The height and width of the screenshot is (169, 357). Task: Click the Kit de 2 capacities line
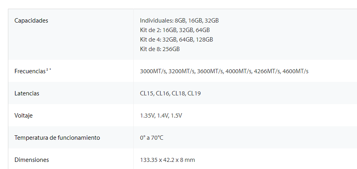(175, 30)
